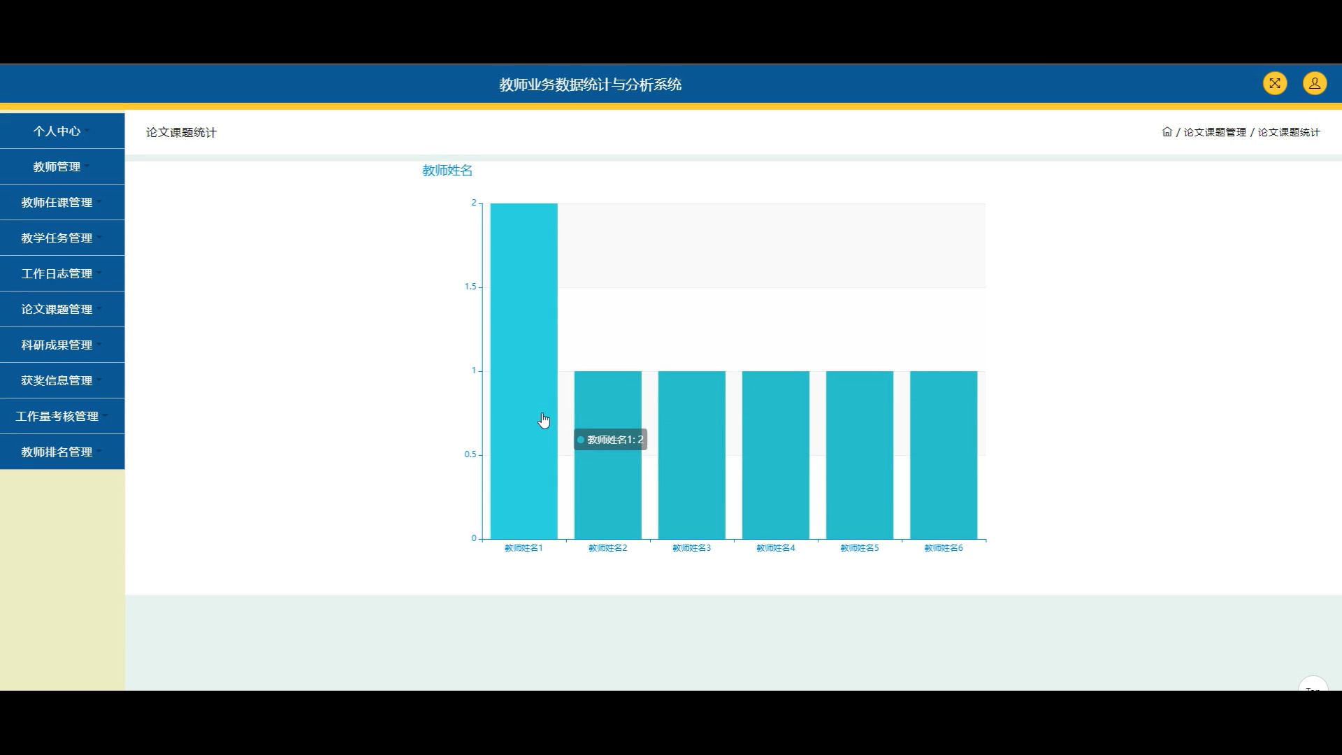Click the 教师姓名3 bar in chart
The image size is (1342, 755).
[x=691, y=454]
